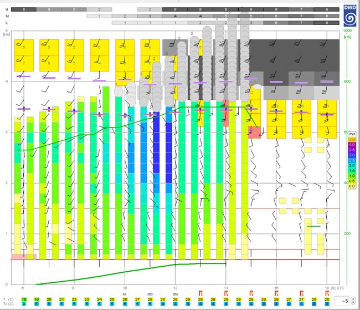Click the thunderstorm symbol below 14 UTC
Screen dimensions: 360x310
click(226, 293)
